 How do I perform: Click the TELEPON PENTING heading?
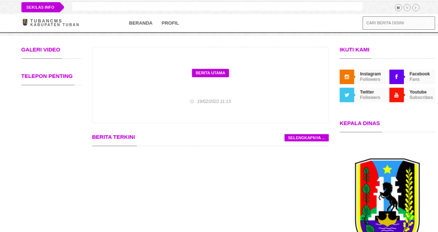[x=47, y=76]
